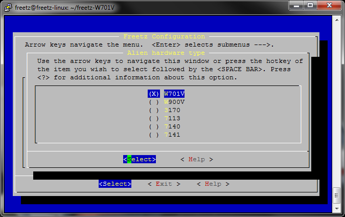Click the terminal scrollbar thumb
The width and height of the screenshot is (345, 217).
tap(336, 195)
